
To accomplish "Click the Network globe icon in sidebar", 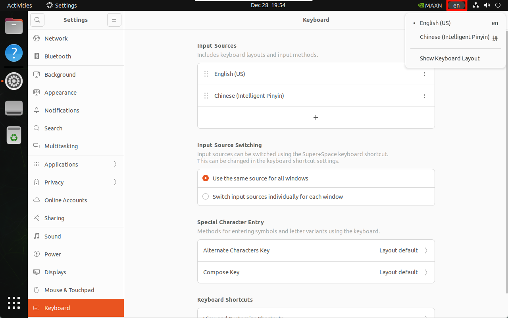I will (37, 38).
